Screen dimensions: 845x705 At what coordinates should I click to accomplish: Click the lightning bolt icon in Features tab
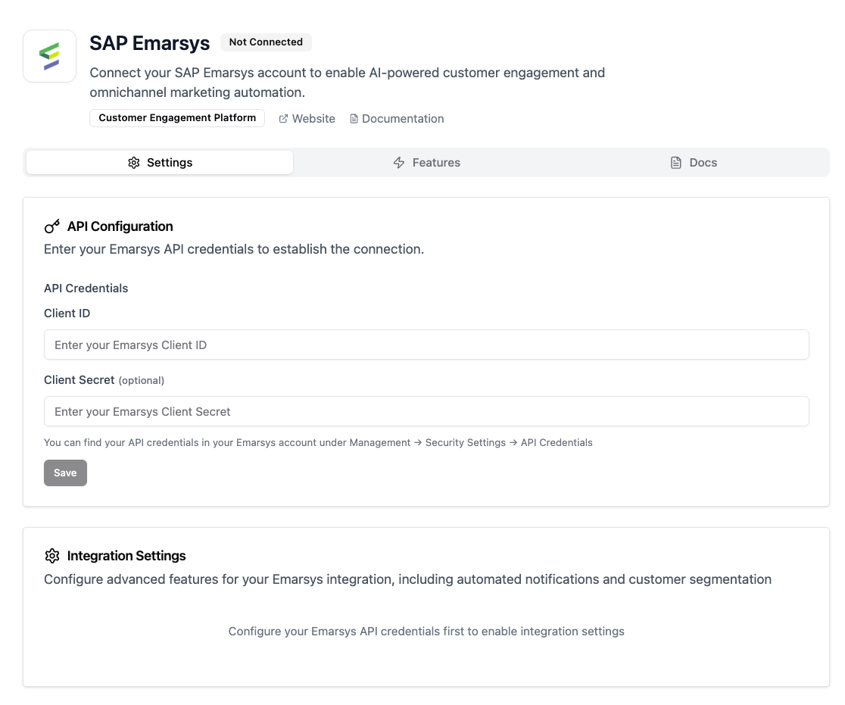click(x=399, y=163)
